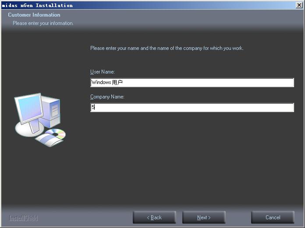Cancel the midas nGen installation

[x=273, y=217]
